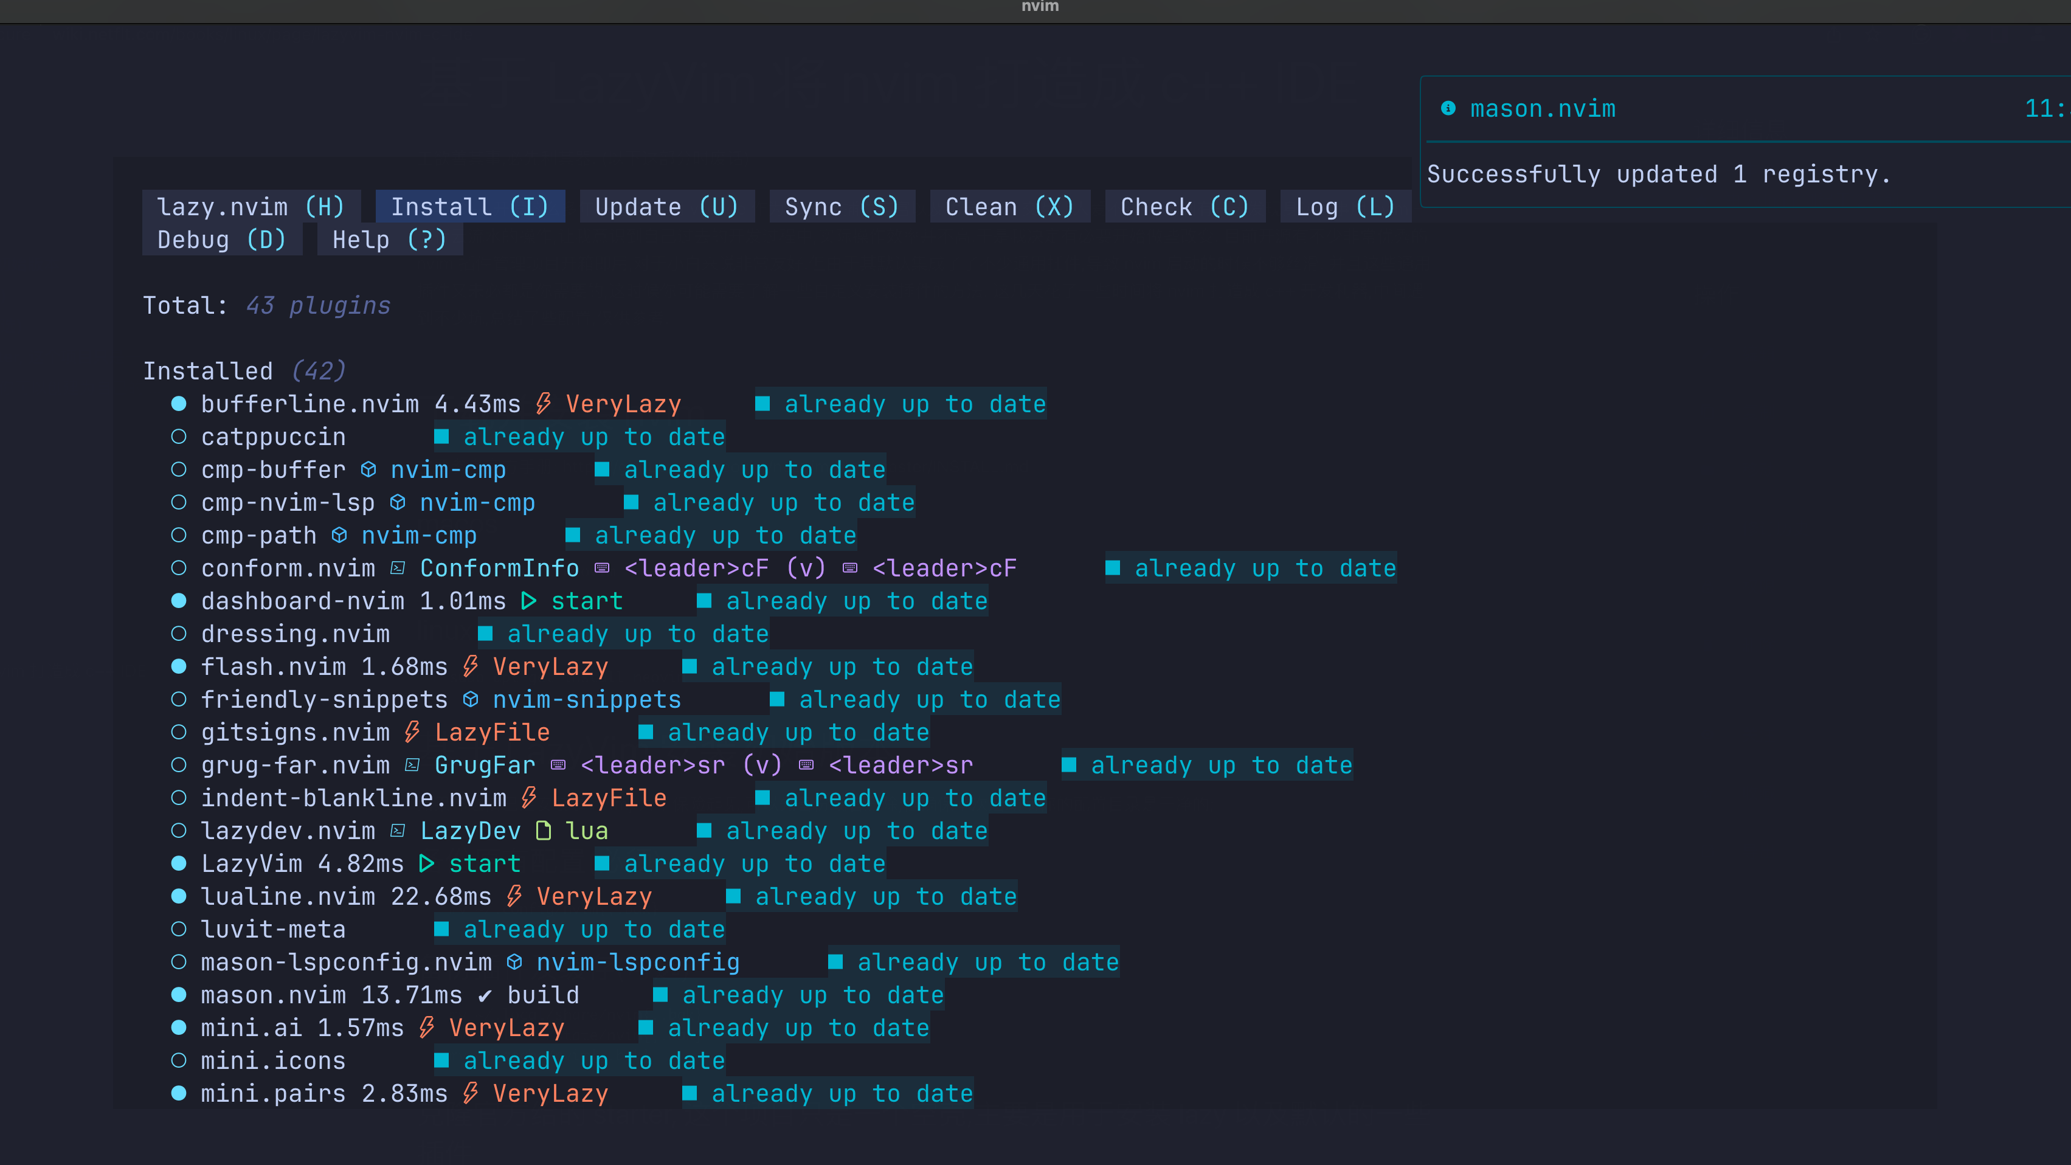Viewport: 2071px width, 1165px height.
Task: Select the dressing.nvim plugin entry
Action: click(x=295, y=634)
